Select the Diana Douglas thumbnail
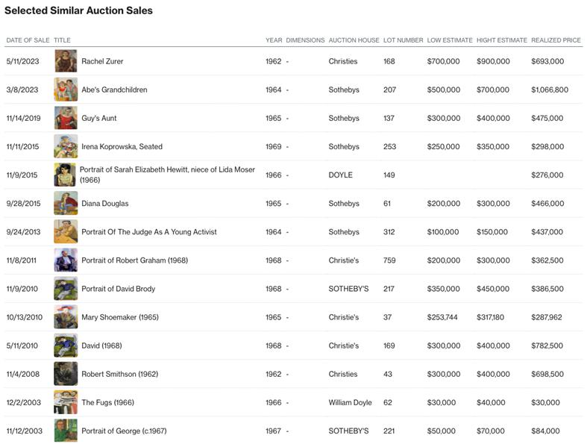This screenshot has width=587, height=444. pyautogui.click(x=66, y=203)
